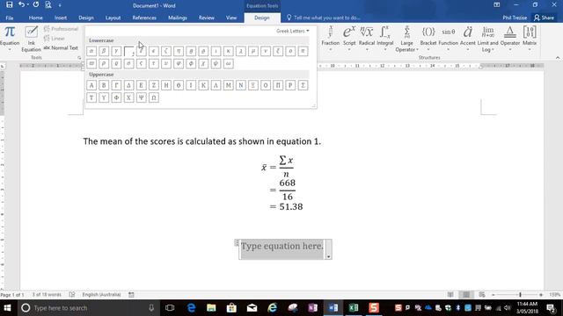Insert uppercase Omega symbol
The image size is (563, 316).
click(x=154, y=97)
